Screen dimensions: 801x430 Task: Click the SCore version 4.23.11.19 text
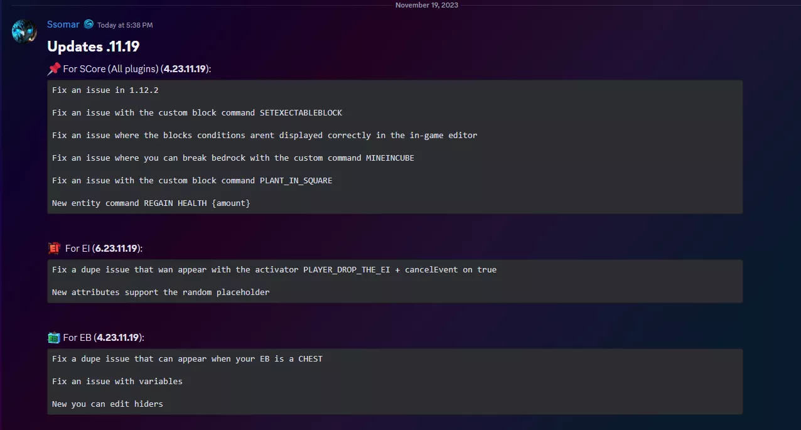click(x=185, y=68)
